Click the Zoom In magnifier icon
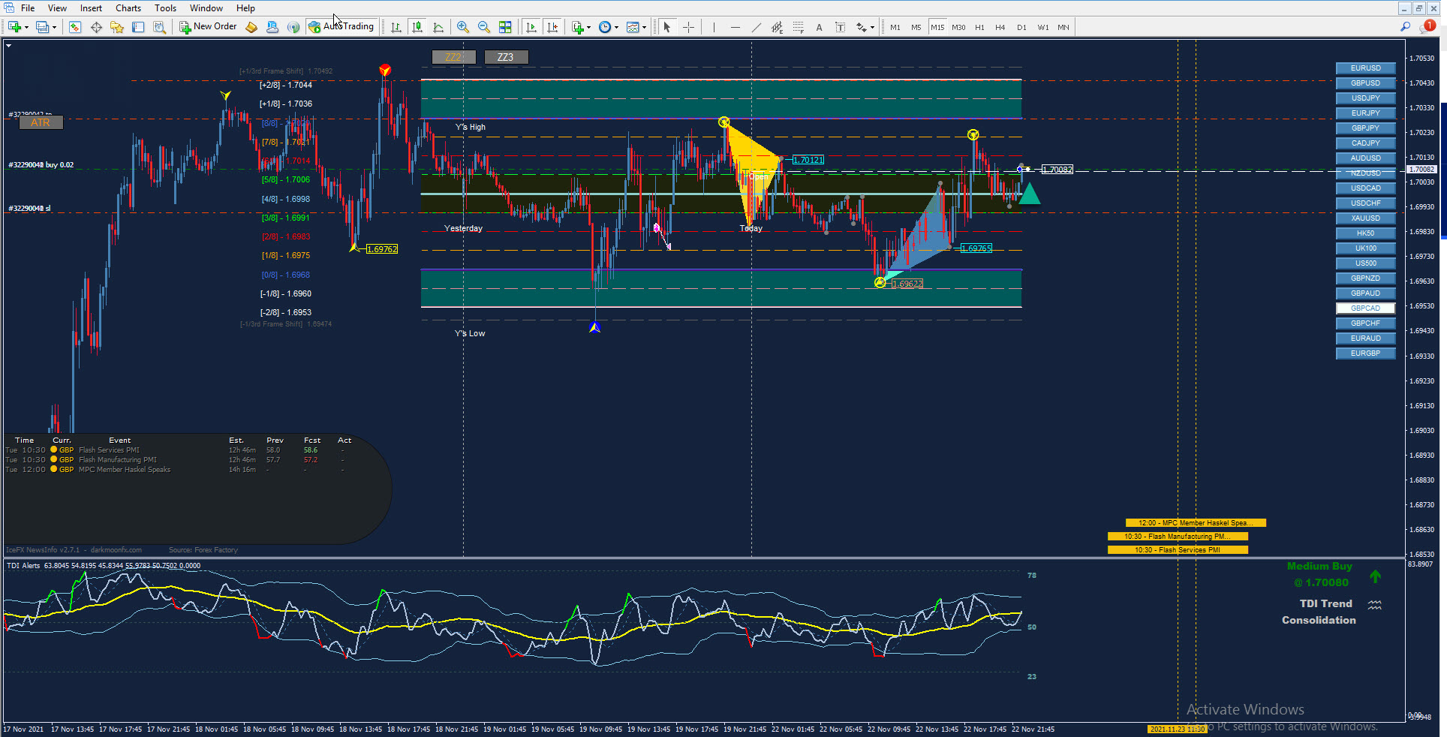 tap(463, 27)
